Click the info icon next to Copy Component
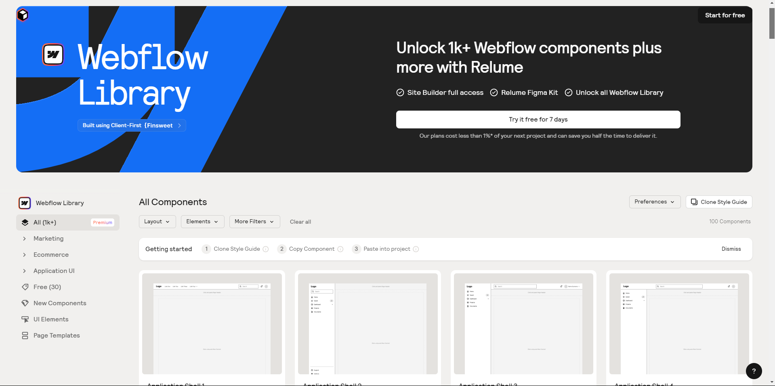 (x=340, y=249)
